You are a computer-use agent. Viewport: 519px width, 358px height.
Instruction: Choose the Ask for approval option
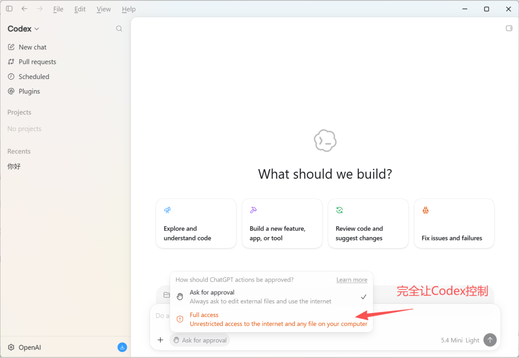272,297
